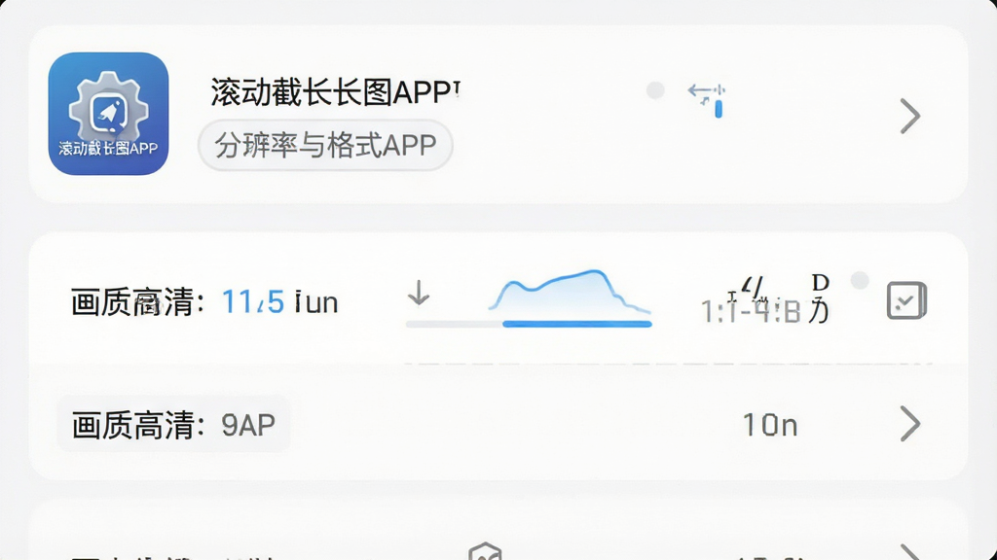
Task: Click the download arrow icon
Action: [x=419, y=294]
